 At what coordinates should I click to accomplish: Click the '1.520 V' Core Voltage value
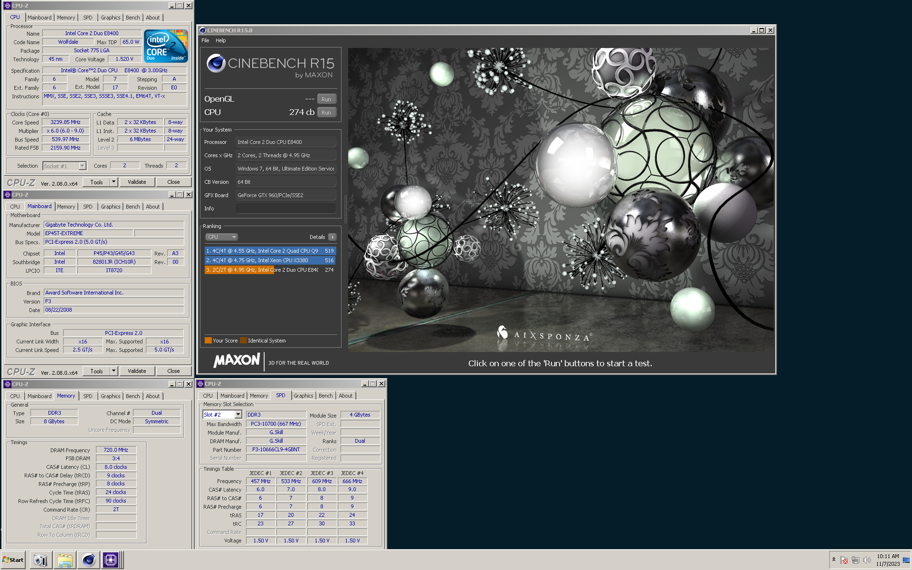(124, 59)
